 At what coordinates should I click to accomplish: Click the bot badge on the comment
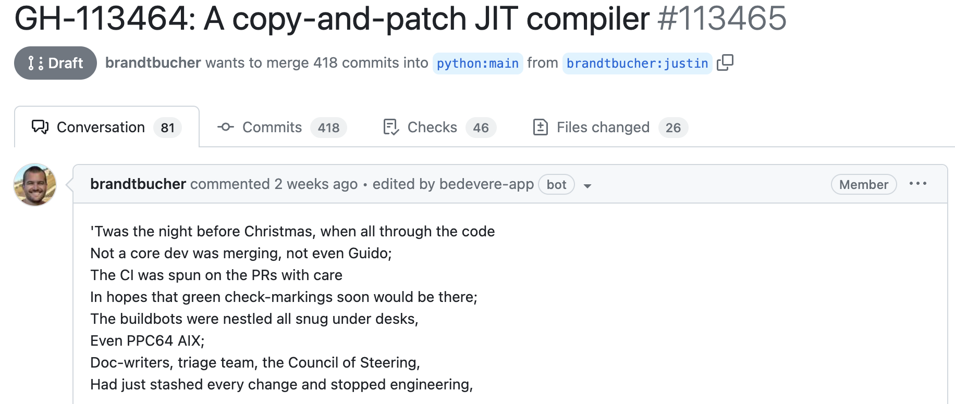pos(556,184)
